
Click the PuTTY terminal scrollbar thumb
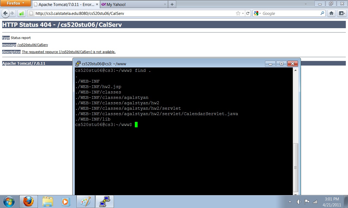(x=296, y=167)
